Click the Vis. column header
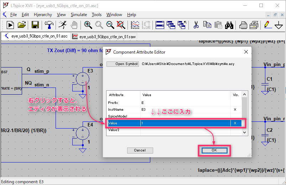This screenshot has width=286, height=185. pos(236,95)
